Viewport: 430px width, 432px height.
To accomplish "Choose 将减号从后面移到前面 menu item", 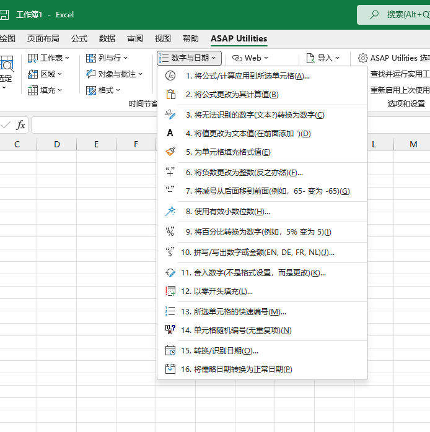I will pyautogui.click(x=262, y=191).
